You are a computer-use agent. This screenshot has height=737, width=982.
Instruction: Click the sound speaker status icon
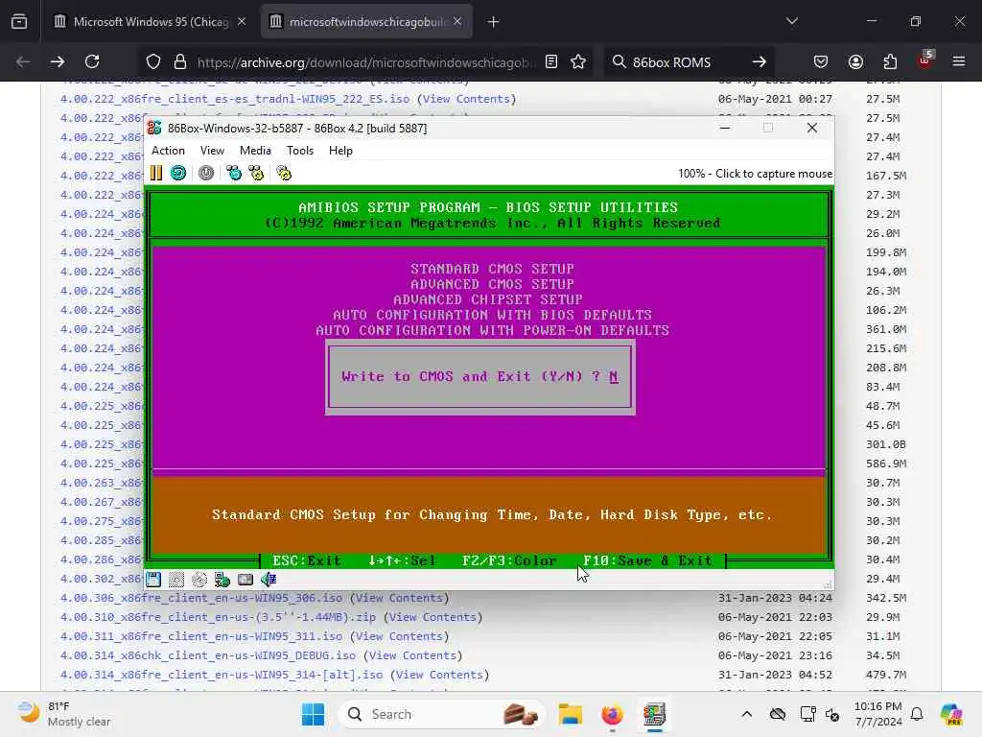click(x=269, y=580)
